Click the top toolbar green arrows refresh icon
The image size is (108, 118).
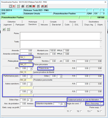[x=18, y=6]
